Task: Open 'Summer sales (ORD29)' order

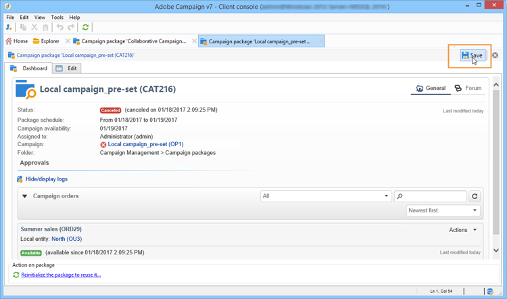Action: [x=51, y=229]
